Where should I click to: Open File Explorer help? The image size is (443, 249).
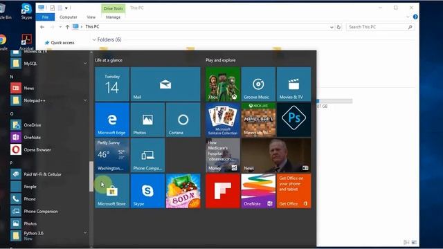coord(415,17)
